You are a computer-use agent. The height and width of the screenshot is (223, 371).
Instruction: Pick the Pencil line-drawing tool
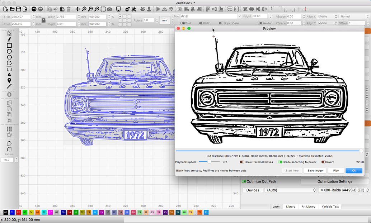[x=9, y=39]
